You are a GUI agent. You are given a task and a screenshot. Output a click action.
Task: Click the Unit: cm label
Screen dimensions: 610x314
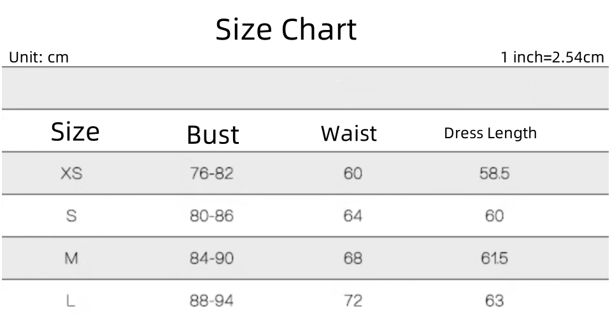(39, 57)
